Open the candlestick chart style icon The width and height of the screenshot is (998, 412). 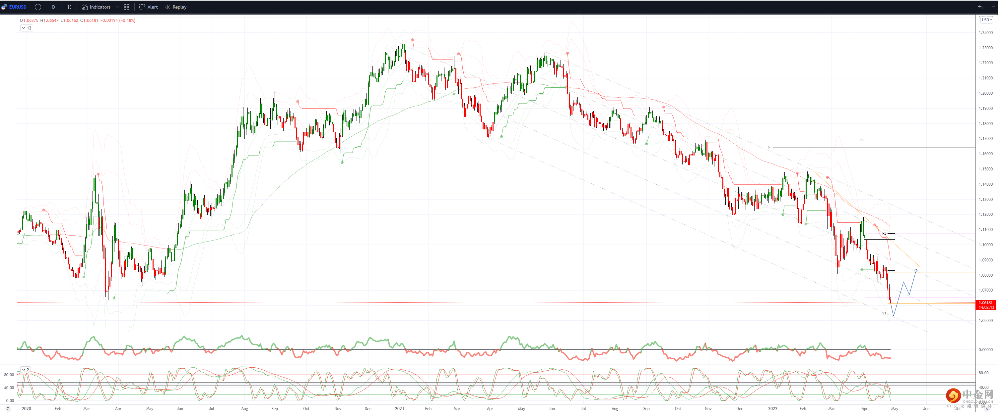(69, 7)
